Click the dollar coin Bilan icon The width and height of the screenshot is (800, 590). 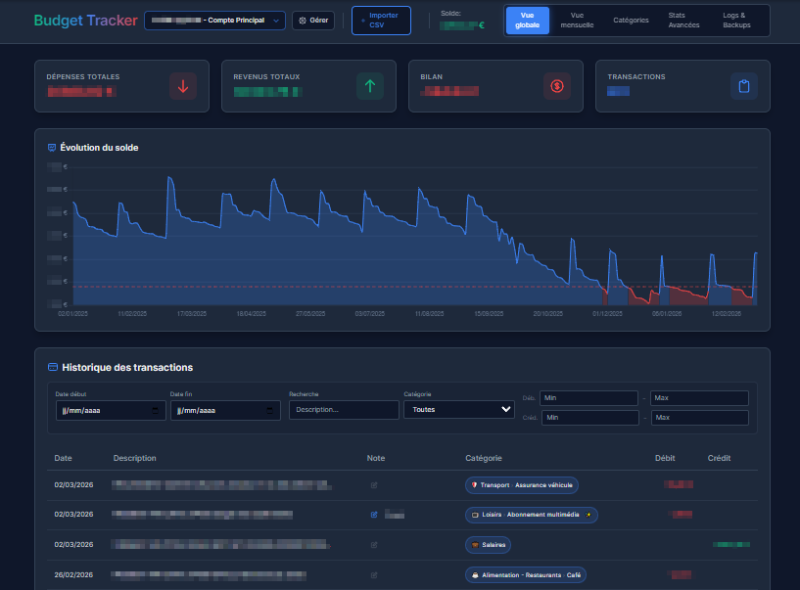pos(556,86)
